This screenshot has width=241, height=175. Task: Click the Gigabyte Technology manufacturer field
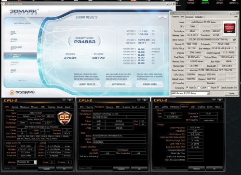(119, 114)
